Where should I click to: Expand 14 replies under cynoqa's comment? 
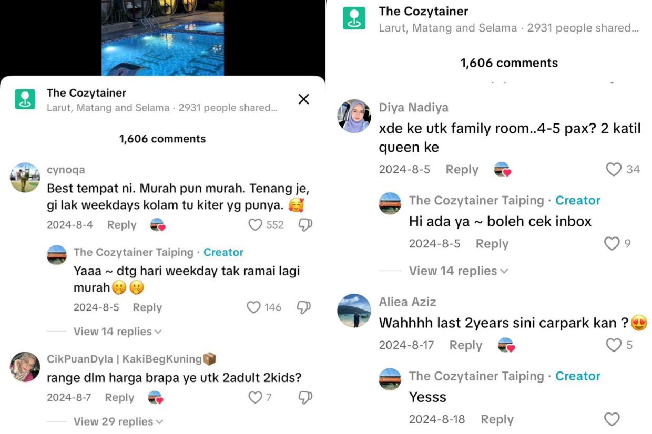tap(117, 332)
